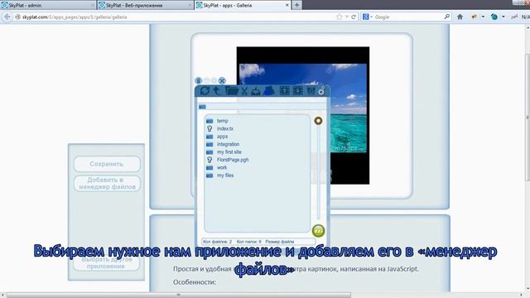Image resolution: width=530 pixels, height=298 pixels.
Task: Click the scissors cut icon
Action: [x=244, y=90]
